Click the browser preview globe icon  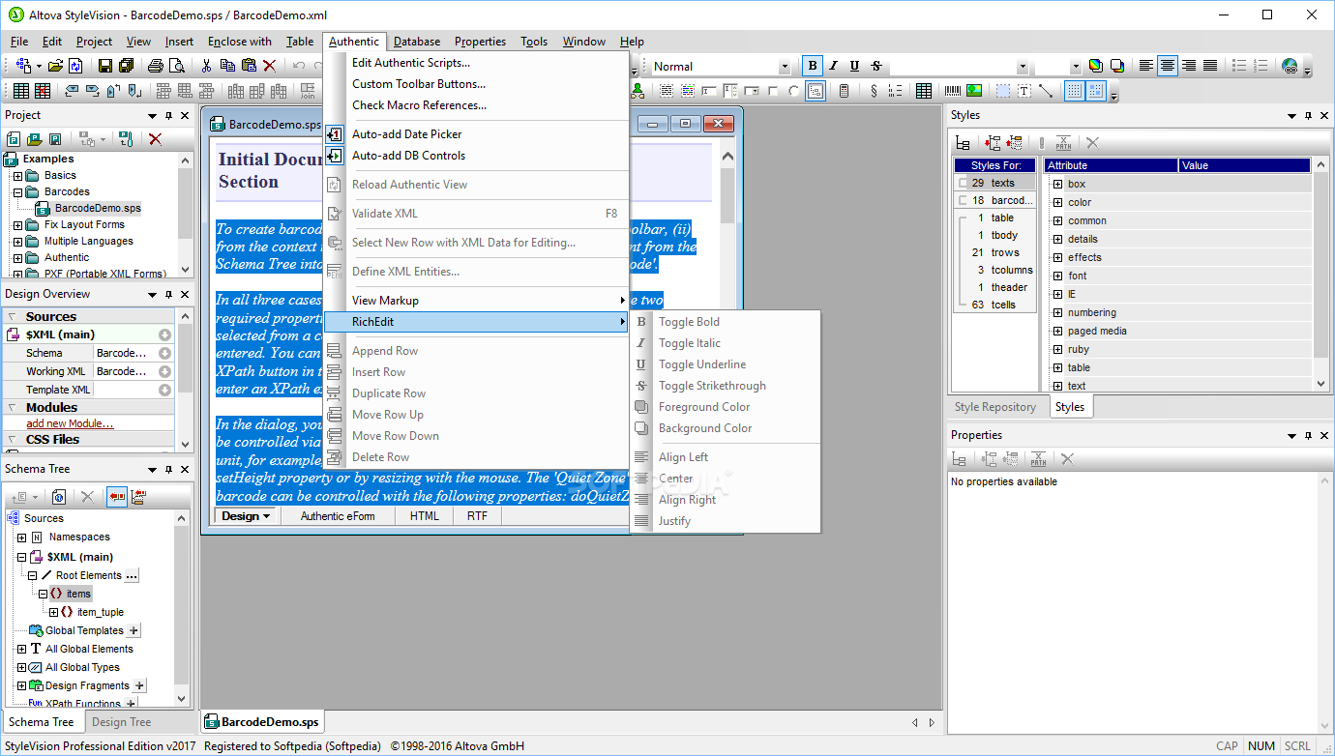[x=1290, y=66]
